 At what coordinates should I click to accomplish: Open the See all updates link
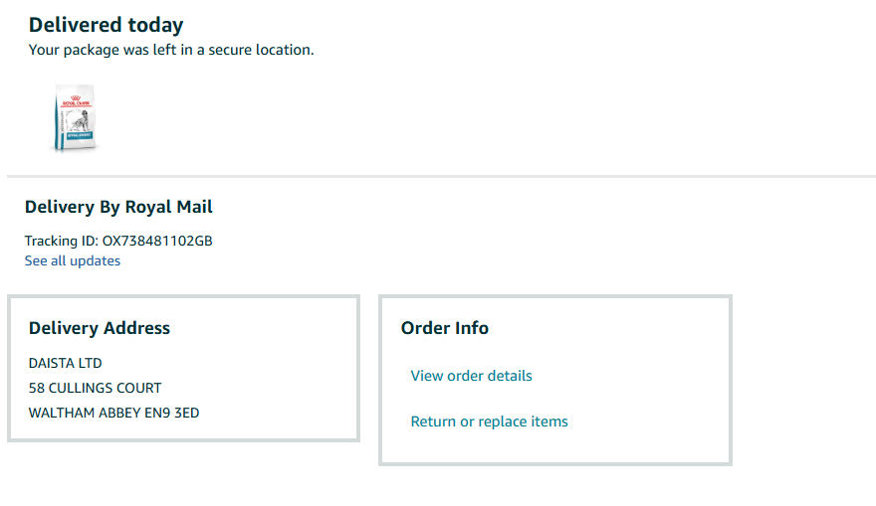[x=73, y=261]
